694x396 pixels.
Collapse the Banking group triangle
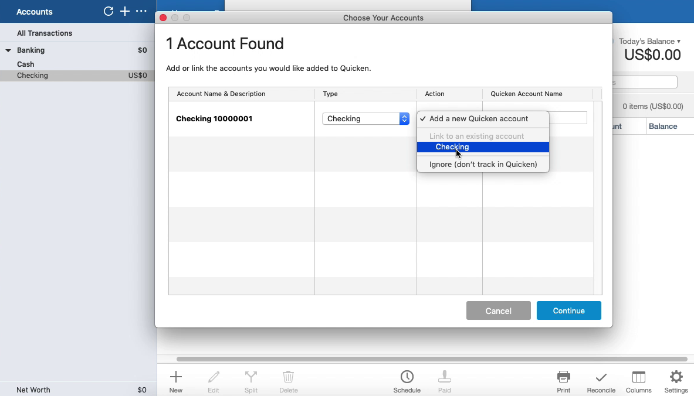click(8, 50)
